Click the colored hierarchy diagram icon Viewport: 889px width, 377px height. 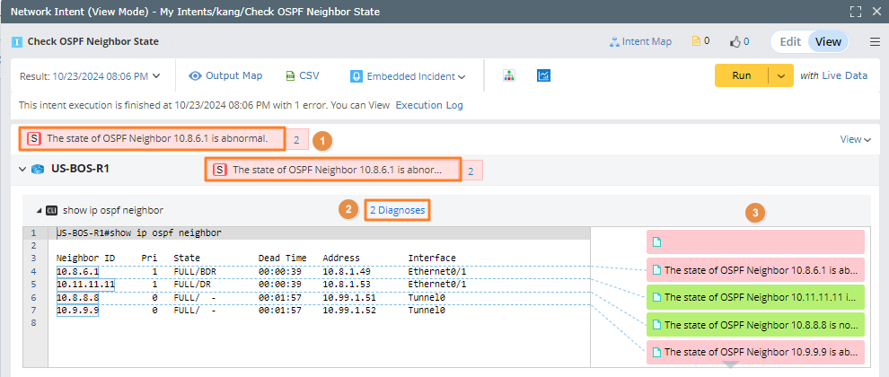click(508, 76)
